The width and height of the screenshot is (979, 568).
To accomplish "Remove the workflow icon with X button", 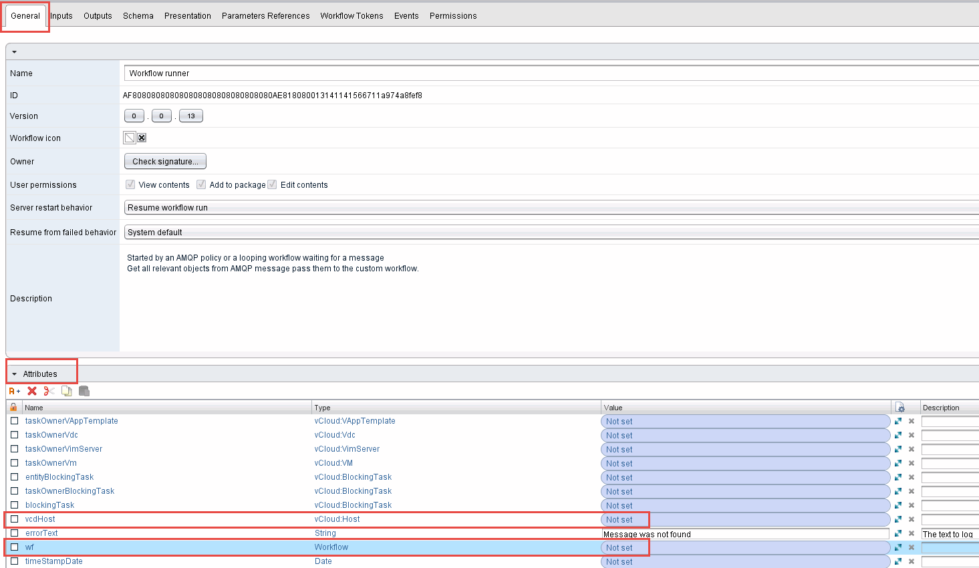I will [142, 138].
